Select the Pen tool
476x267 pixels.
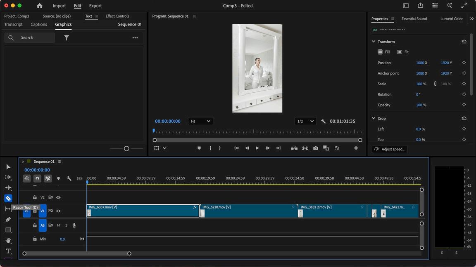[8, 220]
